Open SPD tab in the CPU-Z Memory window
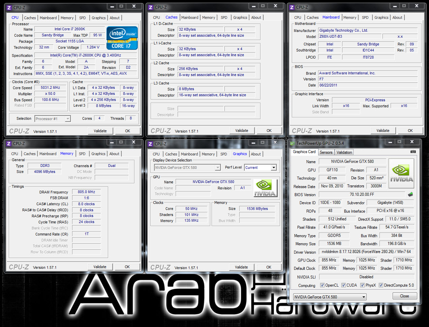The height and width of the screenshot is (327, 429). (x=82, y=154)
